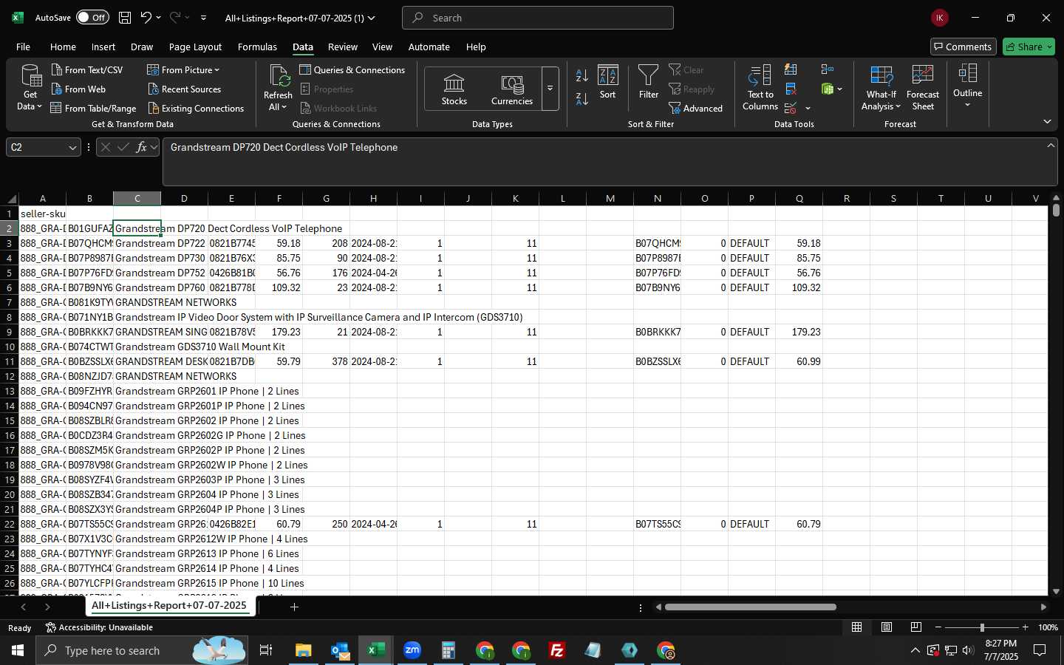The width and height of the screenshot is (1064, 665).
Task: Click the Insert Function fx icon
Action: [x=141, y=147]
